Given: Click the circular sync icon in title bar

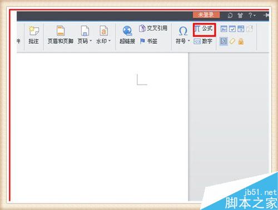Looking at the screenshot, I should [230, 16].
